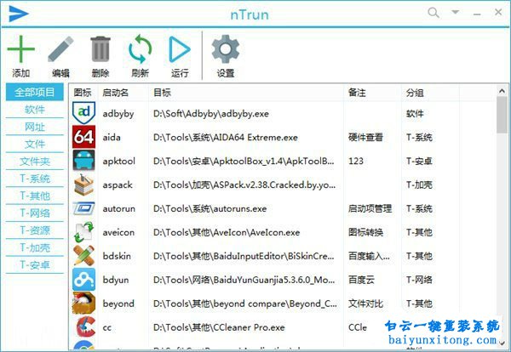511x352 pixels.
Task: Select the 文件夹 category
Action: click(x=35, y=161)
